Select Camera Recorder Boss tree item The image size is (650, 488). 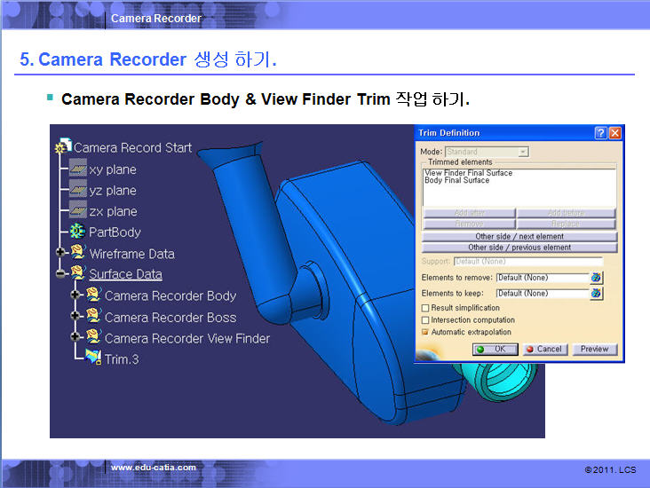tap(170, 317)
